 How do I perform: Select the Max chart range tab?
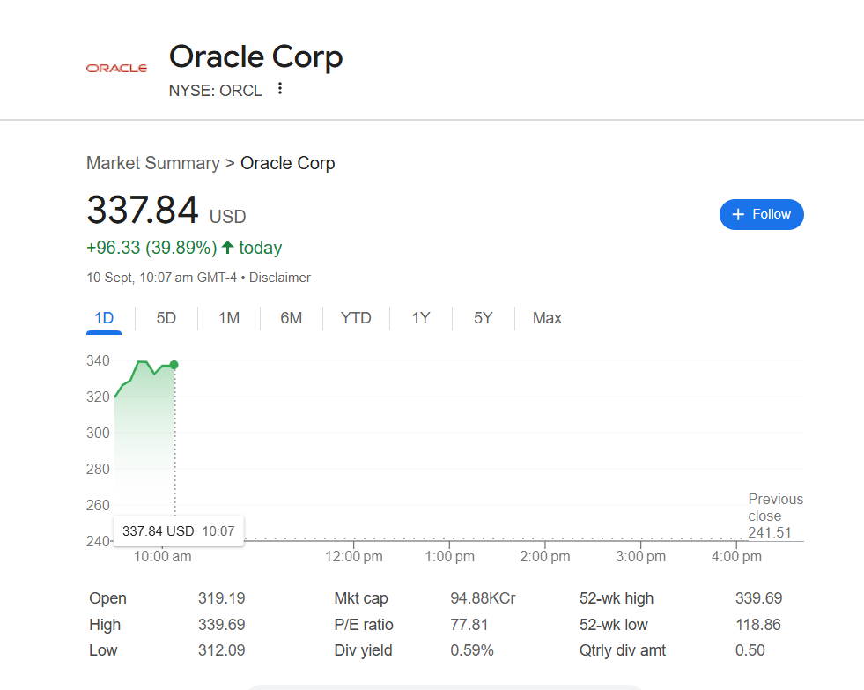tap(547, 318)
